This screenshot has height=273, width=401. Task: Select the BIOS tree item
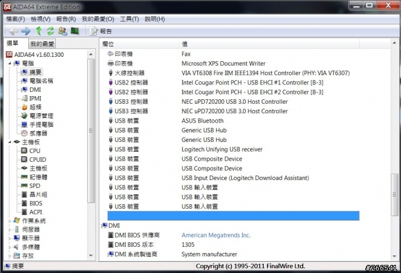(32, 203)
